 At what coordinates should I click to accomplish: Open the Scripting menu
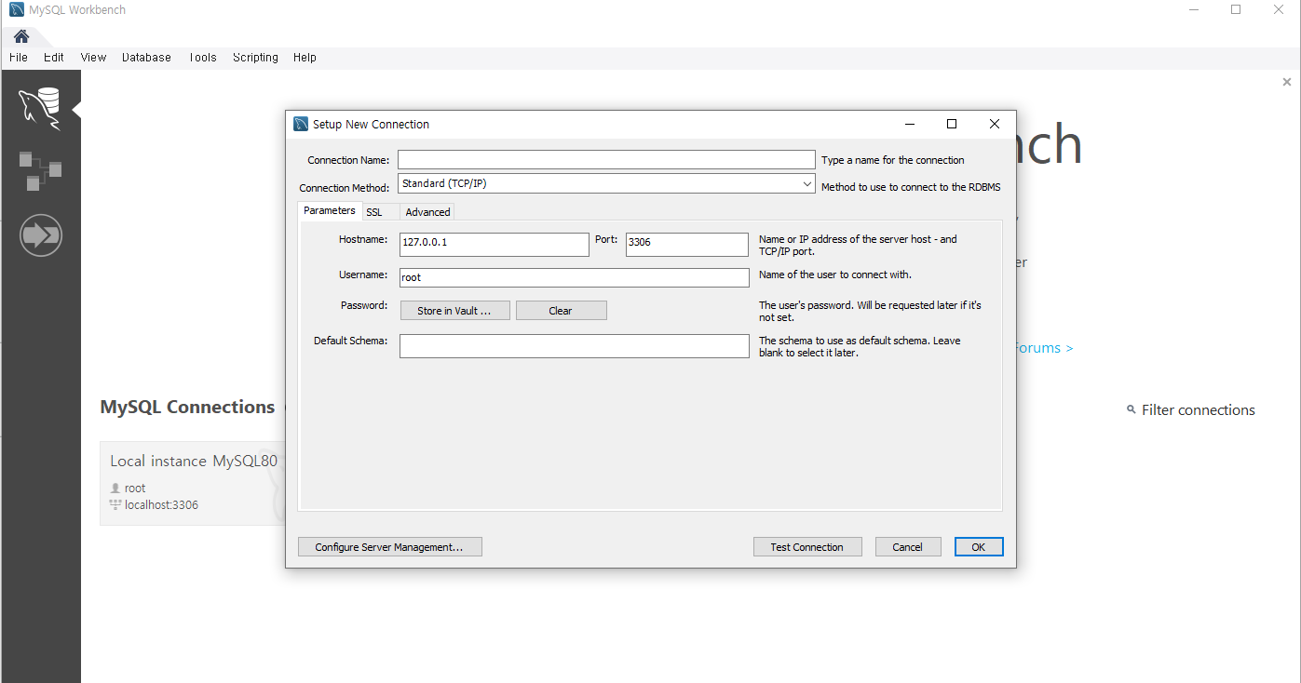(255, 57)
